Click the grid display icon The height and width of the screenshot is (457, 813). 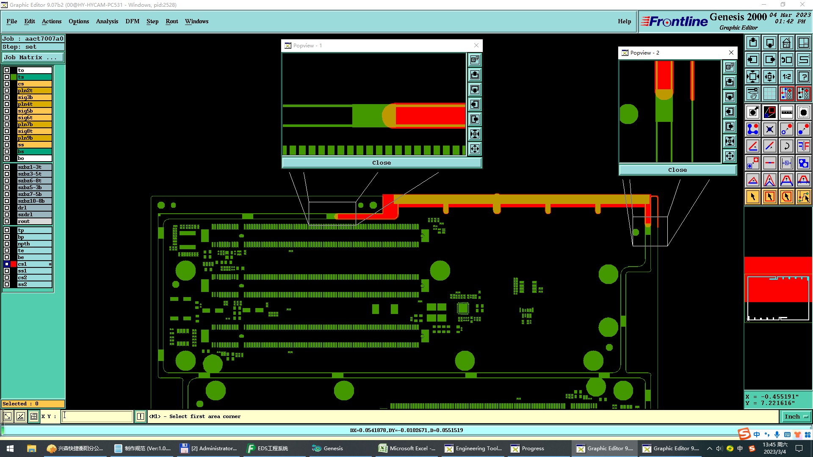coord(769,94)
